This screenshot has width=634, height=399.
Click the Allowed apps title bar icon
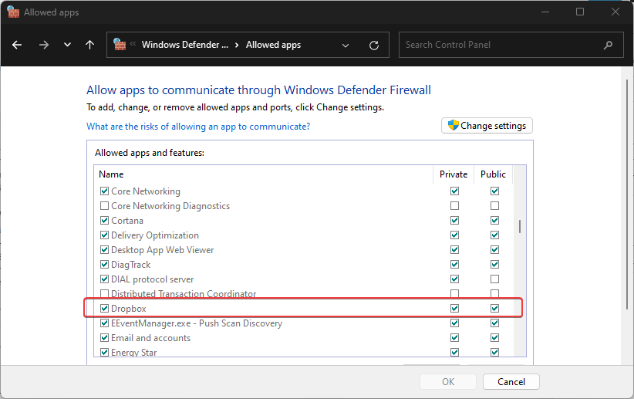pos(13,12)
